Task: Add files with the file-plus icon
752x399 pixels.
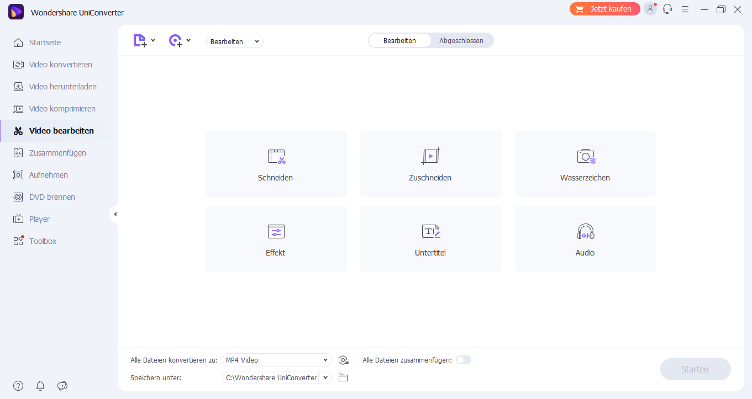Action: 140,41
